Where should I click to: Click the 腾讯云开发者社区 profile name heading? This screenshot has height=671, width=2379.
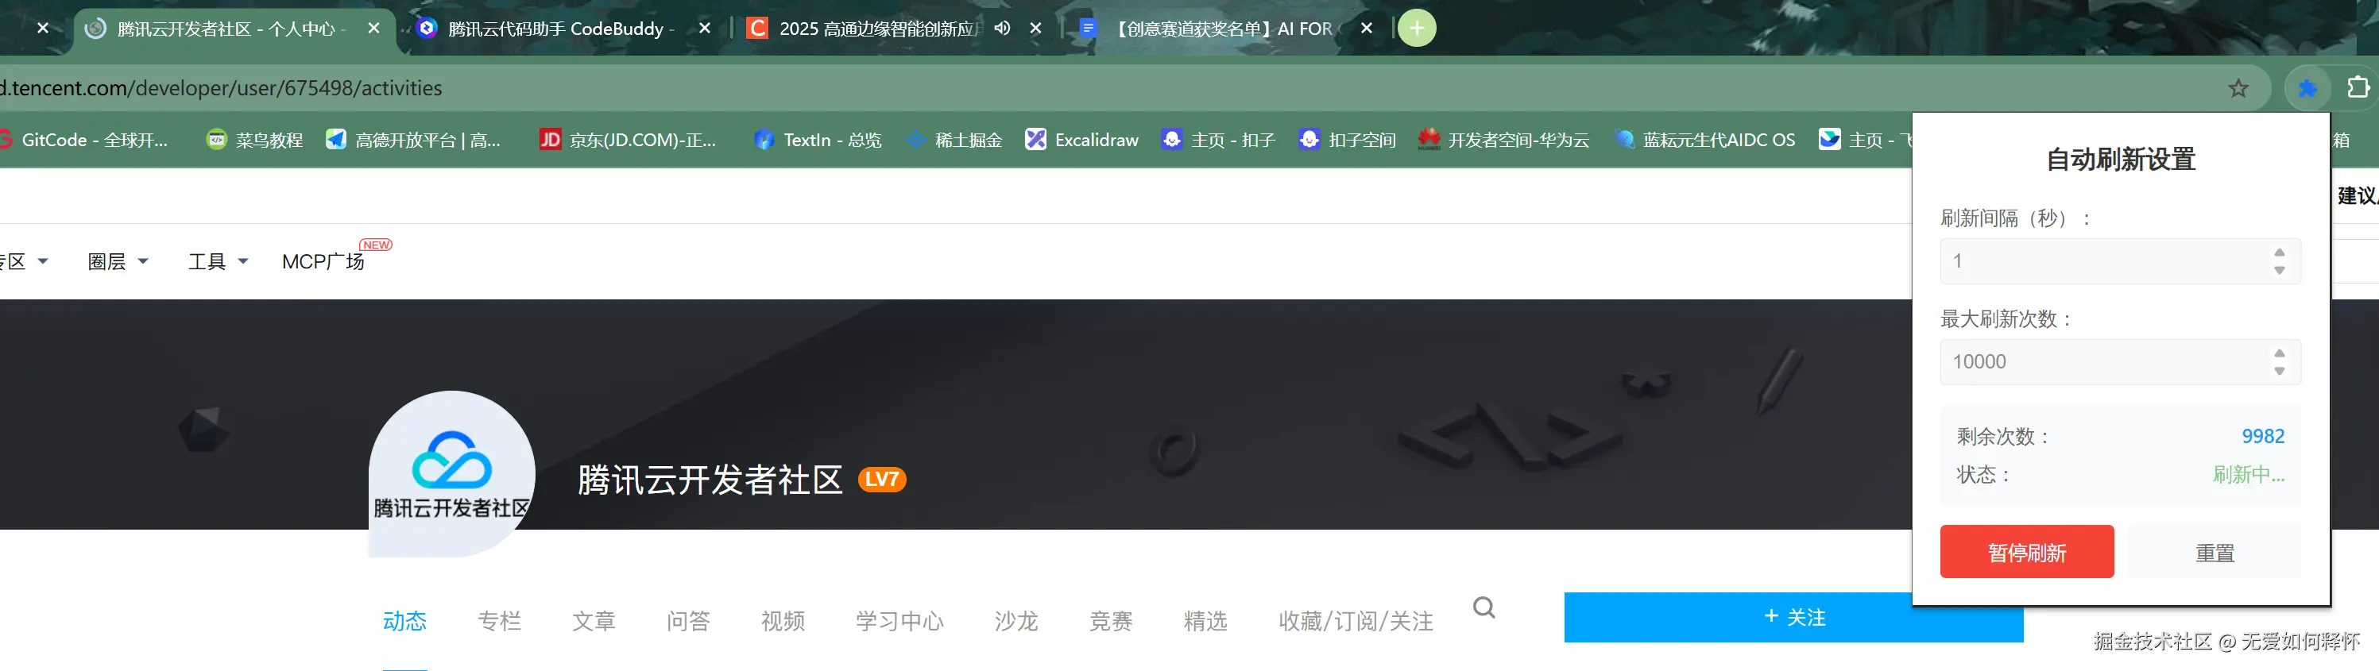click(x=710, y=480)
